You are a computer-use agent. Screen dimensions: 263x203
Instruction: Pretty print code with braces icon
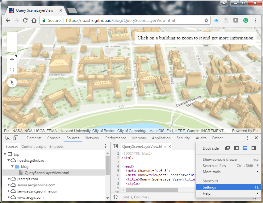click(x=115, y=197)
